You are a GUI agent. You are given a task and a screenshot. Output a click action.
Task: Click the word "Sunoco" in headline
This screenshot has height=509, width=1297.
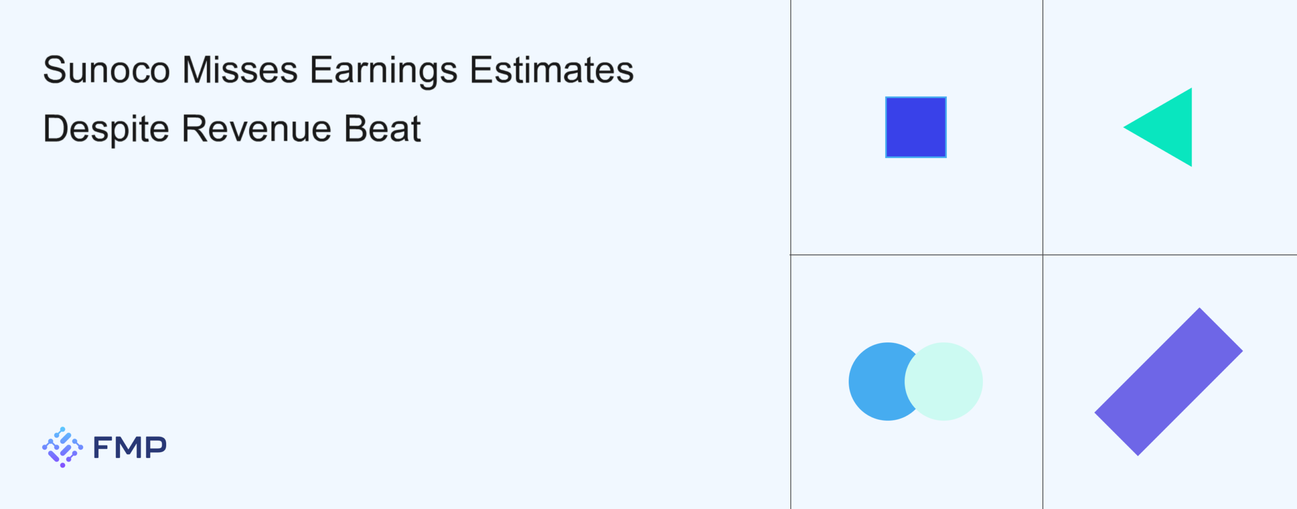coord(106,70)
